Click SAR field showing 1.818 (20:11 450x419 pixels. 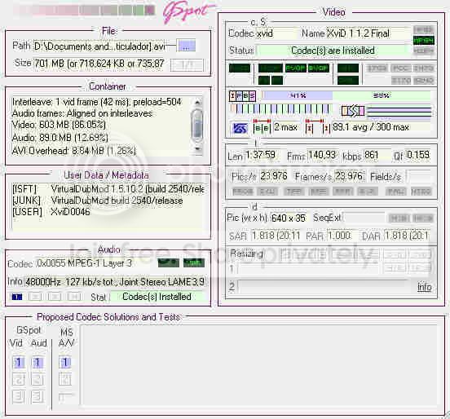[x=276, y=236]
